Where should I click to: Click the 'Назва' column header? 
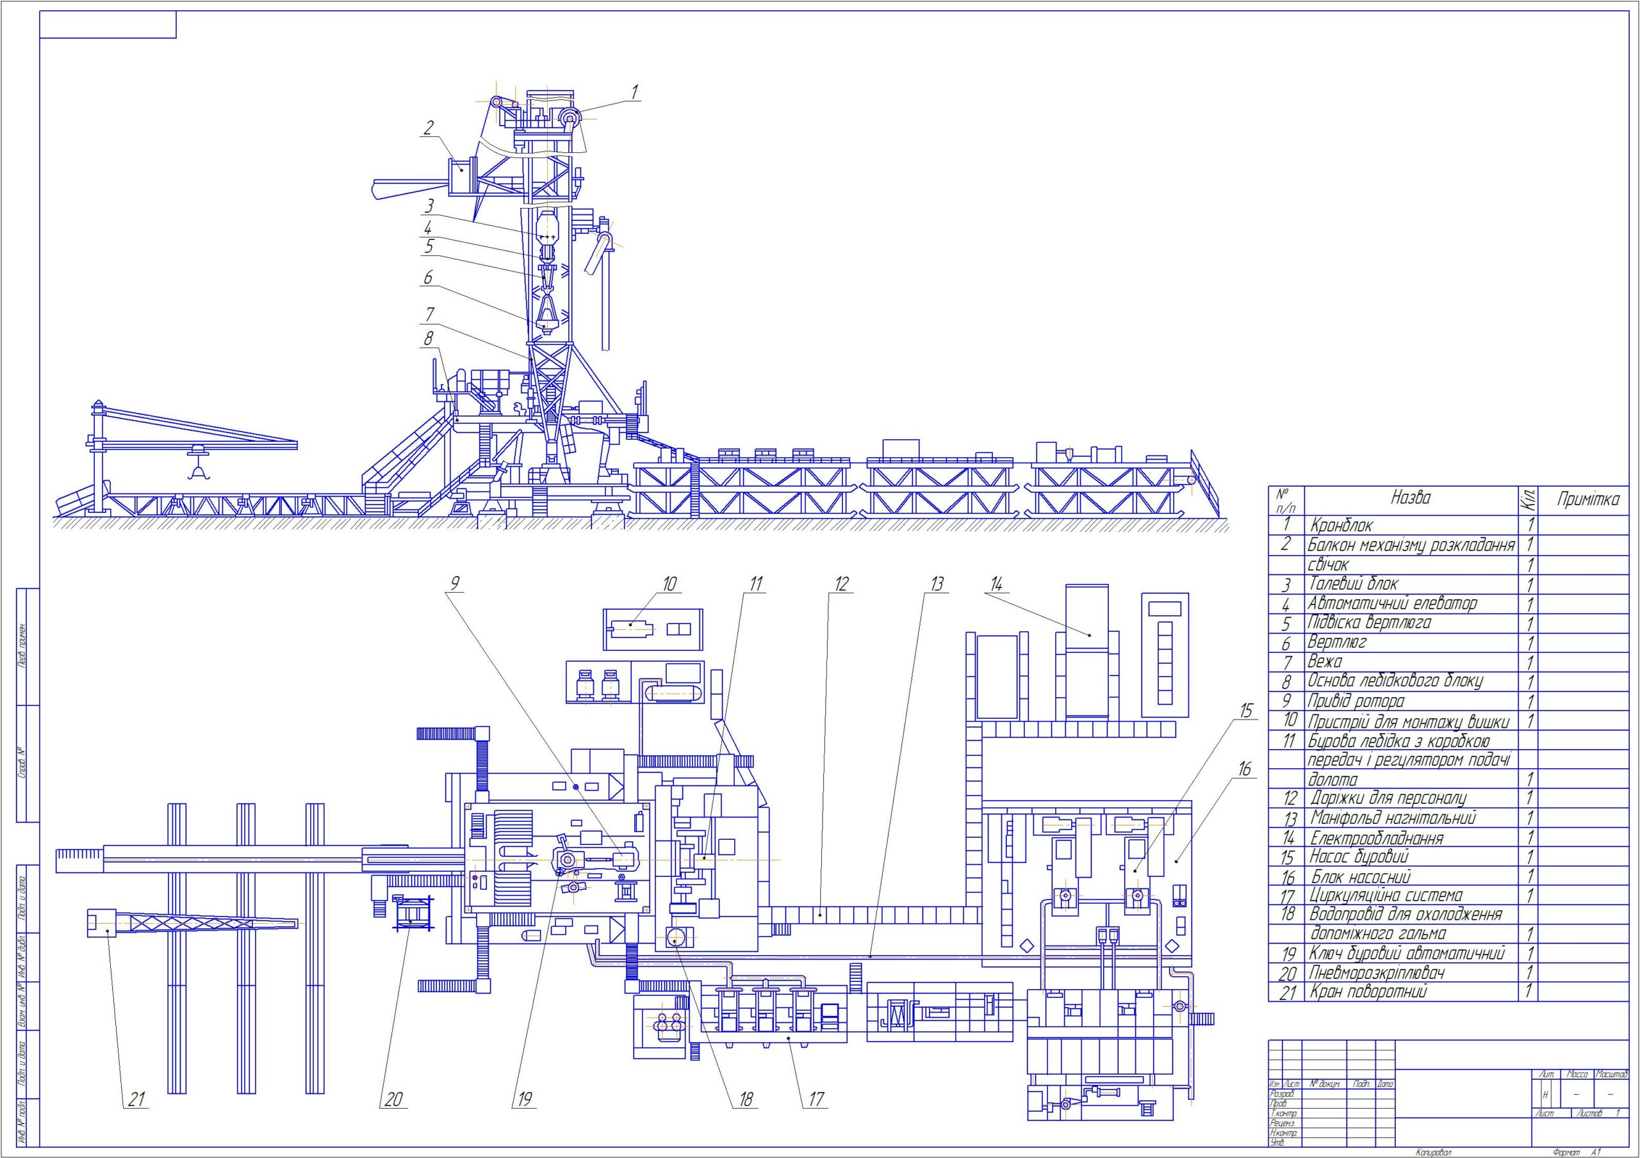pyautogui.click(x=1411, y=497)
